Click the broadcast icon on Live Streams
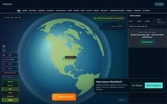This screenshot has height=104, width=167. (x=4, y=60)
